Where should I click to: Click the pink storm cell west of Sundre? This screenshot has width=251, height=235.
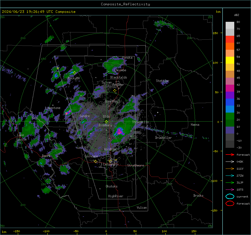(x=68, y=112)
